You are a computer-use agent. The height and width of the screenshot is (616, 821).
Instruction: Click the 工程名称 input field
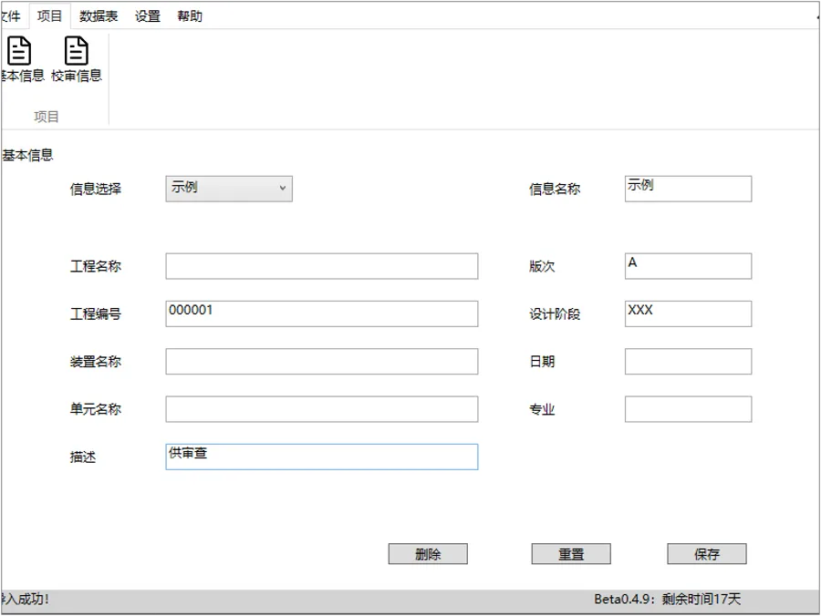click(x=321, y=266)
